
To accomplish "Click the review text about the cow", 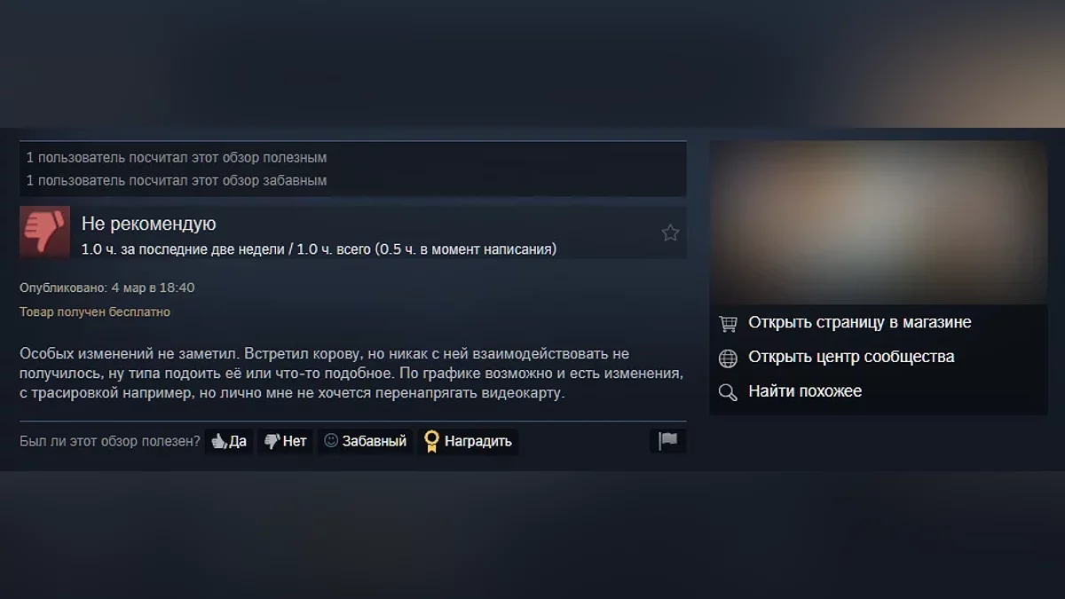I will coord(351,373).
